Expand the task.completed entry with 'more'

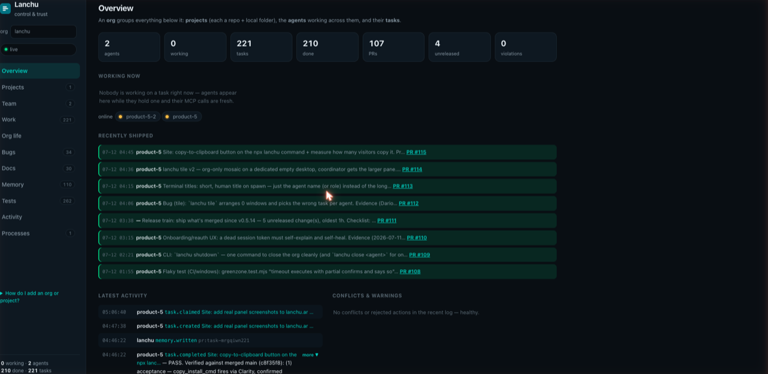(310, 355)
